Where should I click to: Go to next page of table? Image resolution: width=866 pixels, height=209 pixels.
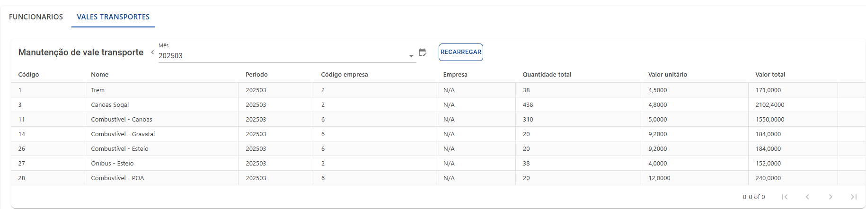pos(831,197)
